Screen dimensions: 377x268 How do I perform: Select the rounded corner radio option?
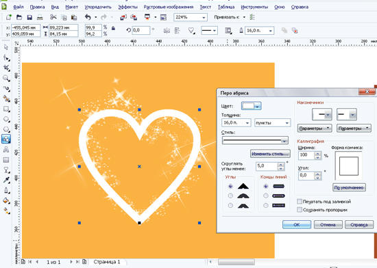[x=230, y=196]
